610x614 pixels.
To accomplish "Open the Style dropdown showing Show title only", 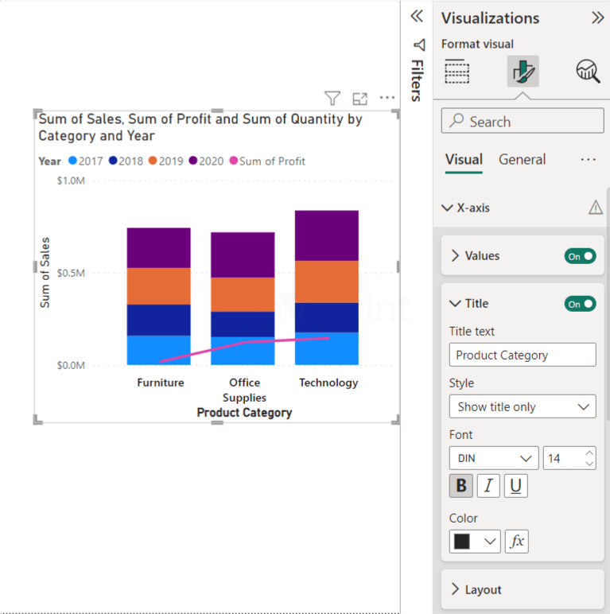I will tap(523, 406).
